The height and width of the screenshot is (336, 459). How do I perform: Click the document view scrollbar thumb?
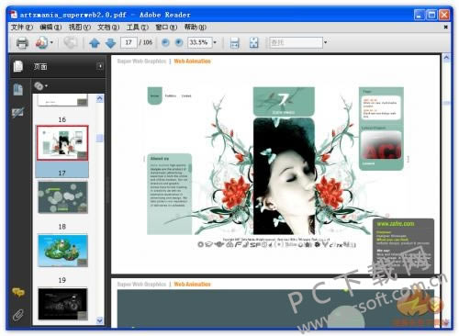pos(446,103)
